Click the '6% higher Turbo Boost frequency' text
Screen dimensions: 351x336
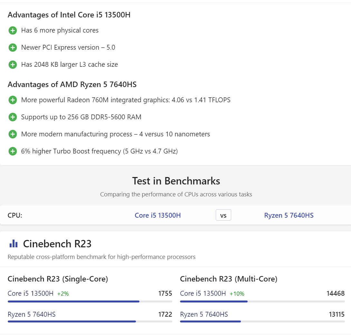click(x=100, y=151)
